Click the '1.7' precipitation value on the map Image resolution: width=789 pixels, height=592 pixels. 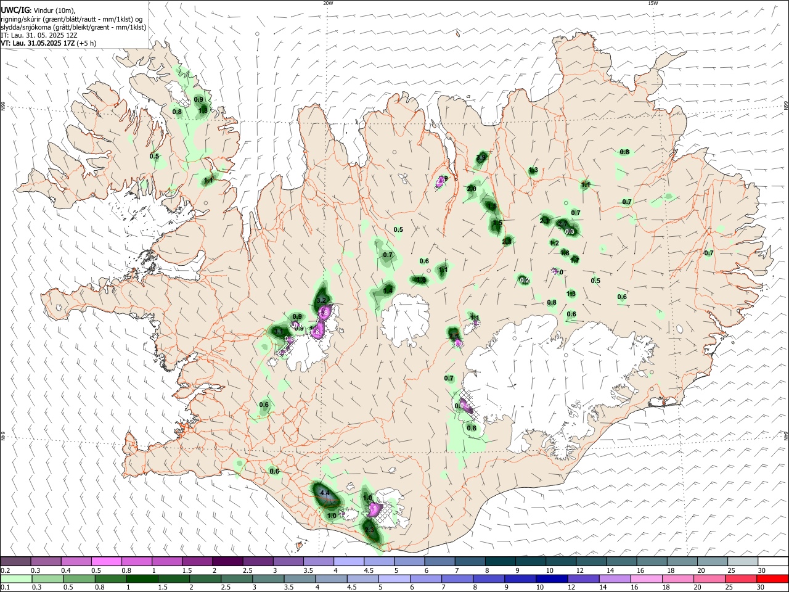(x=574, y=260)
